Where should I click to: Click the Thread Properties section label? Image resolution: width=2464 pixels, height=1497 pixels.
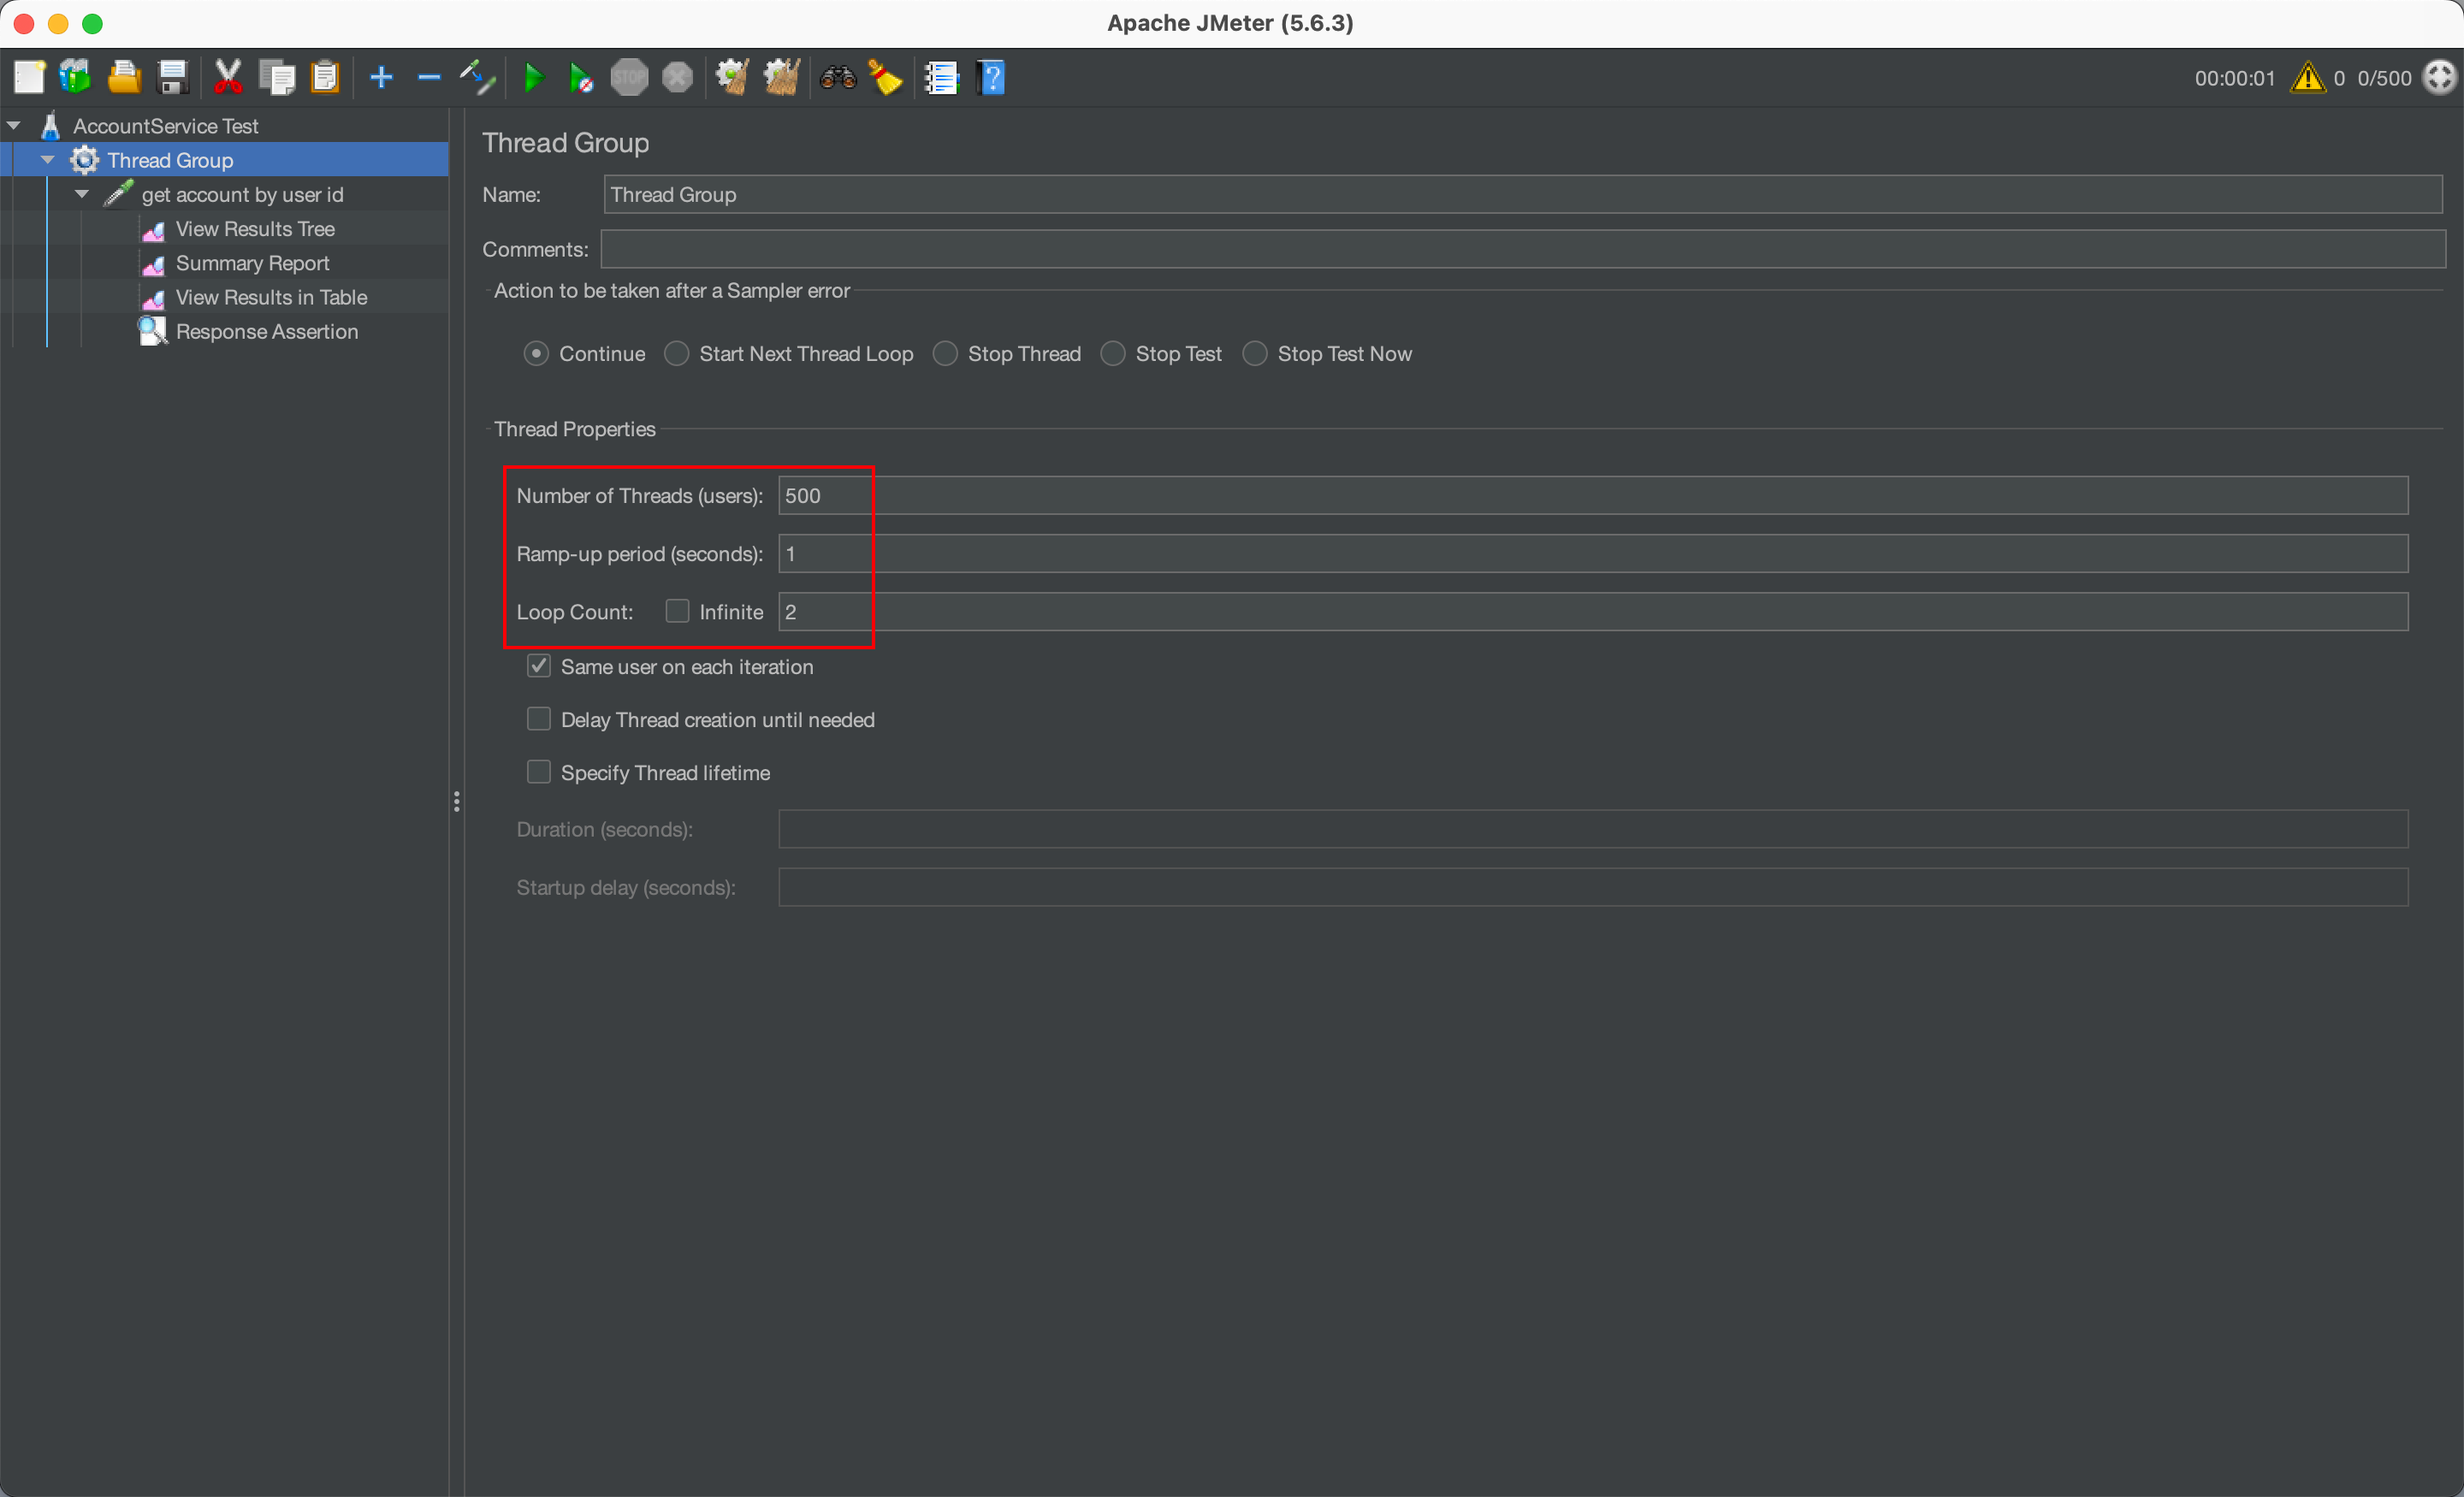(x=574, y=429)
